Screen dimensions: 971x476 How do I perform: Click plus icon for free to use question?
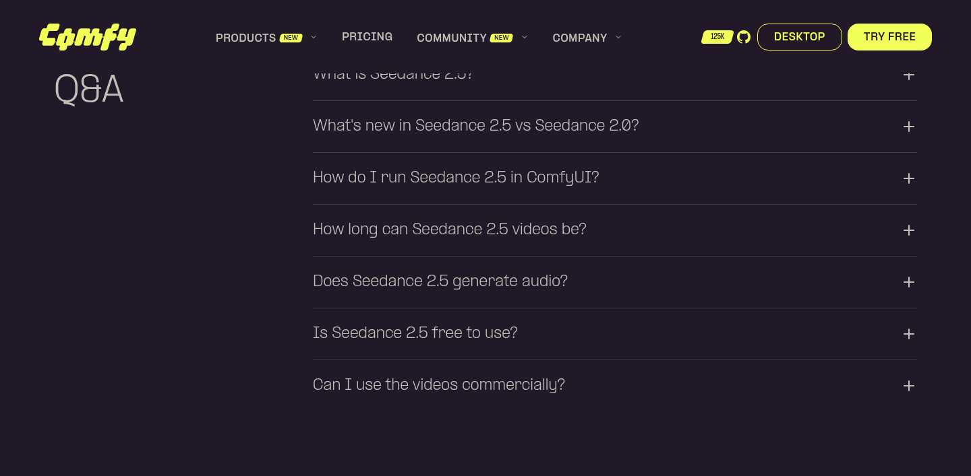[909, 334]
